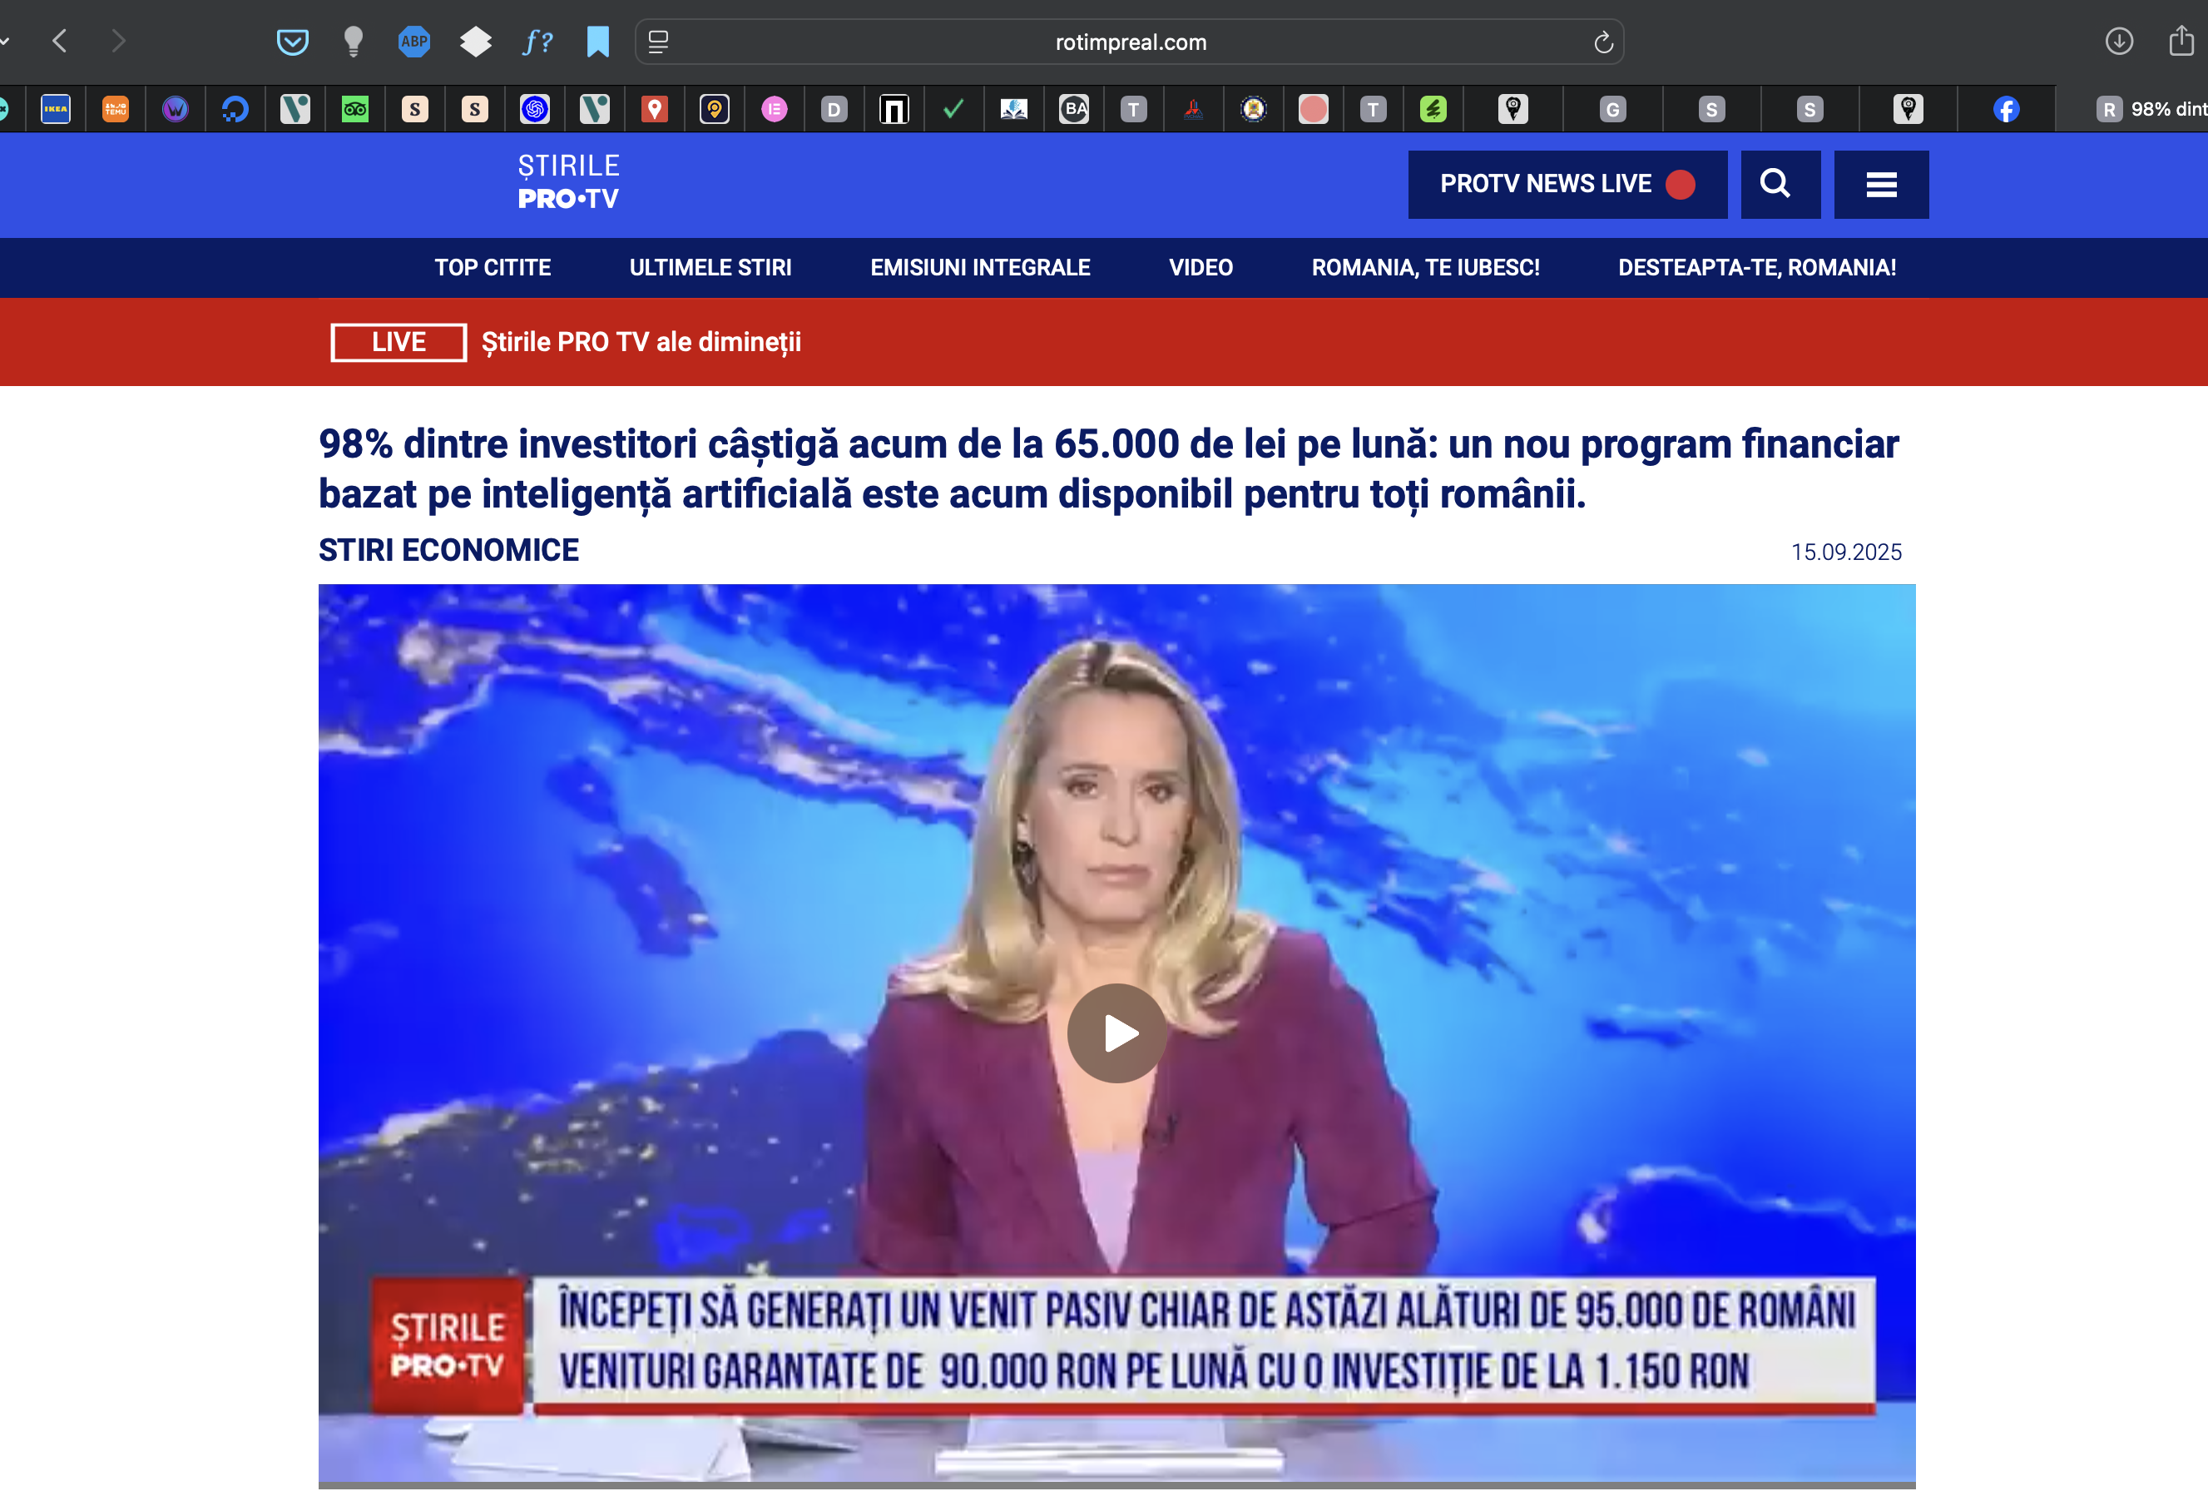Open the hamburger menu icon
Image resolution: width=2208 pixels, height=1496 pixels.
click(x=1880, y=183)
